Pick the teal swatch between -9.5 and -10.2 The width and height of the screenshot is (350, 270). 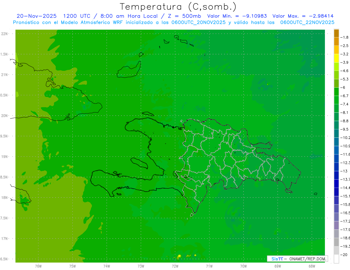click(x=336, y=133)
